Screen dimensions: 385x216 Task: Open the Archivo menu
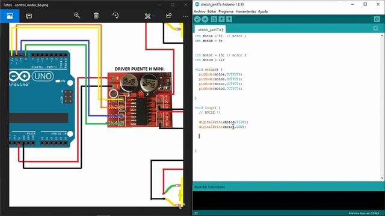[200, 11]
